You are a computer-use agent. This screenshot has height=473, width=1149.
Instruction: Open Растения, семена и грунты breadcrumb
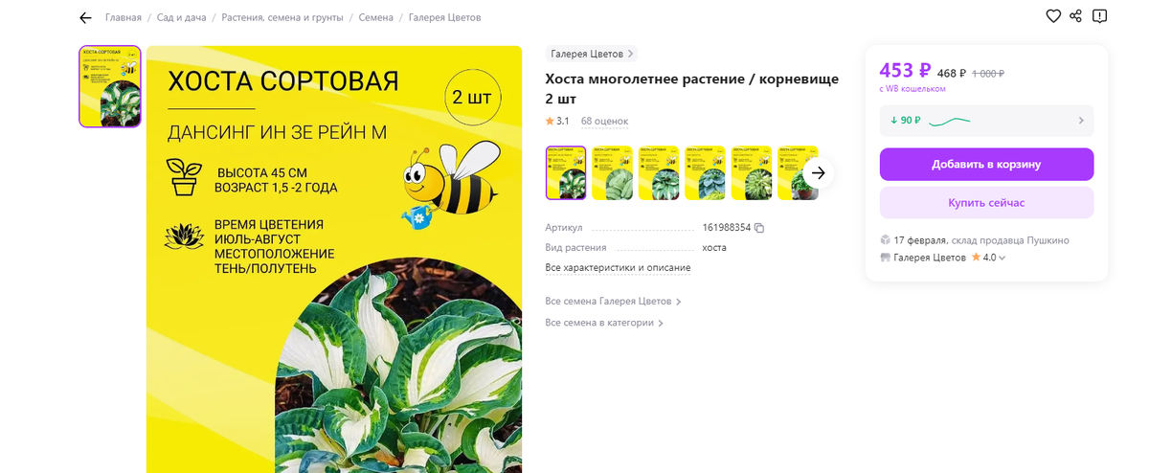[282, 18]
